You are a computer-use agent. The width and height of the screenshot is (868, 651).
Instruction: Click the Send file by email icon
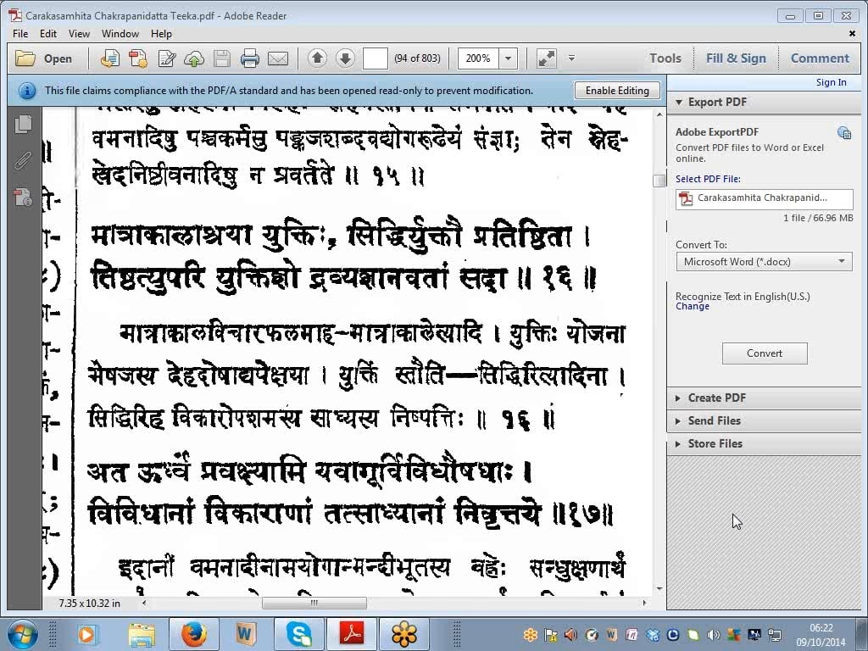278,58
